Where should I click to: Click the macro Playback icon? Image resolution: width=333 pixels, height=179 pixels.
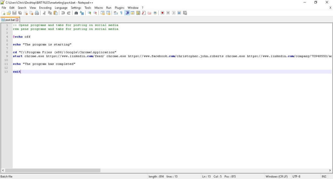[174, 13]
